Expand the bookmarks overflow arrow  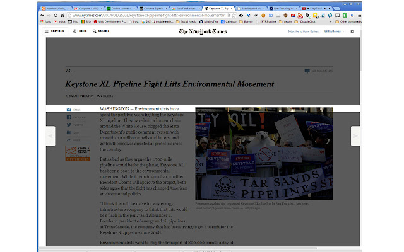pyautogui.click(x=331, y=22)
